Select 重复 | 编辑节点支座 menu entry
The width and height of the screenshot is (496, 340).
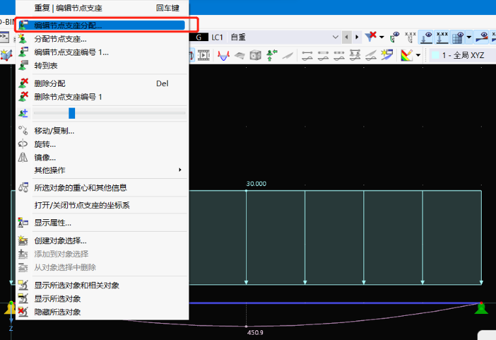tap(102, 8)
